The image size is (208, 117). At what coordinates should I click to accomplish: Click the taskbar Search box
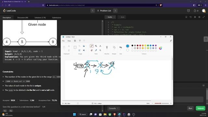tap(83, 114)
